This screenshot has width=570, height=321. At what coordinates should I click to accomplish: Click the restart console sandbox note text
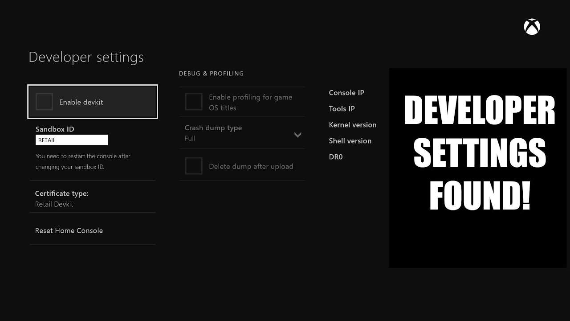83,161
